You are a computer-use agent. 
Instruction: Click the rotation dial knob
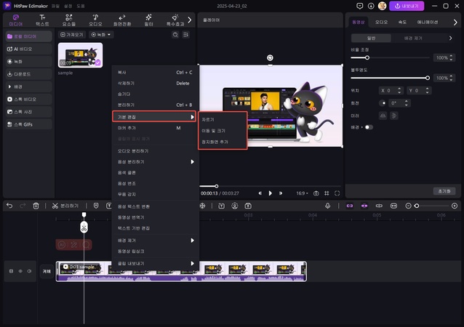pos(383,103)
